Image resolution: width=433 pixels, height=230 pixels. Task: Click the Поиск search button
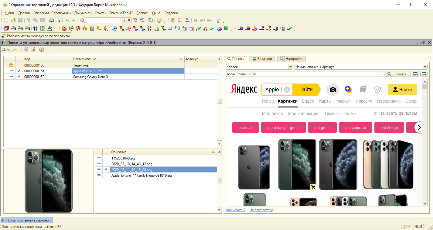pyautogui.click(x=398, y=74)
